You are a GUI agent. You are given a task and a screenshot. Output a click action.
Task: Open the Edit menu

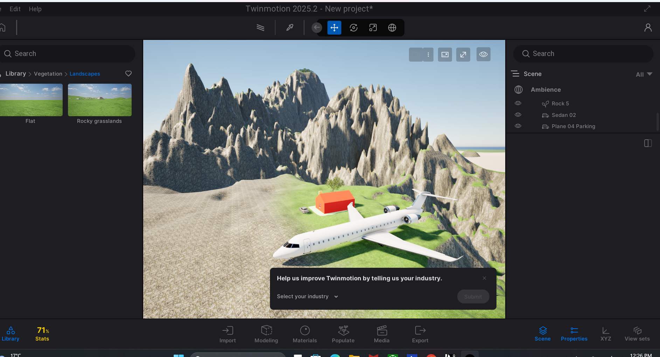pyautogui.click(x=15, y=9)
